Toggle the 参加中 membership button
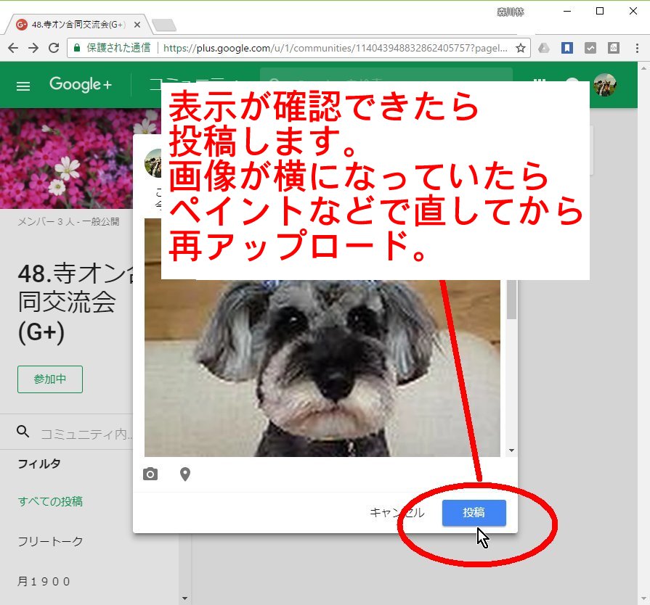This screenshot has height=605, width=650. point(50,379)
